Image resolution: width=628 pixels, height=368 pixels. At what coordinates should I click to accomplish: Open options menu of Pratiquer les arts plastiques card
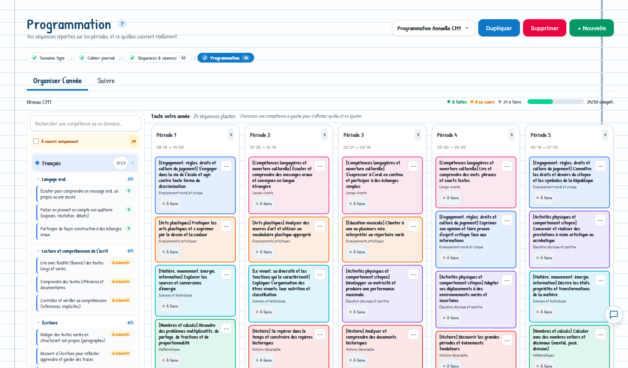pos(227,226)
